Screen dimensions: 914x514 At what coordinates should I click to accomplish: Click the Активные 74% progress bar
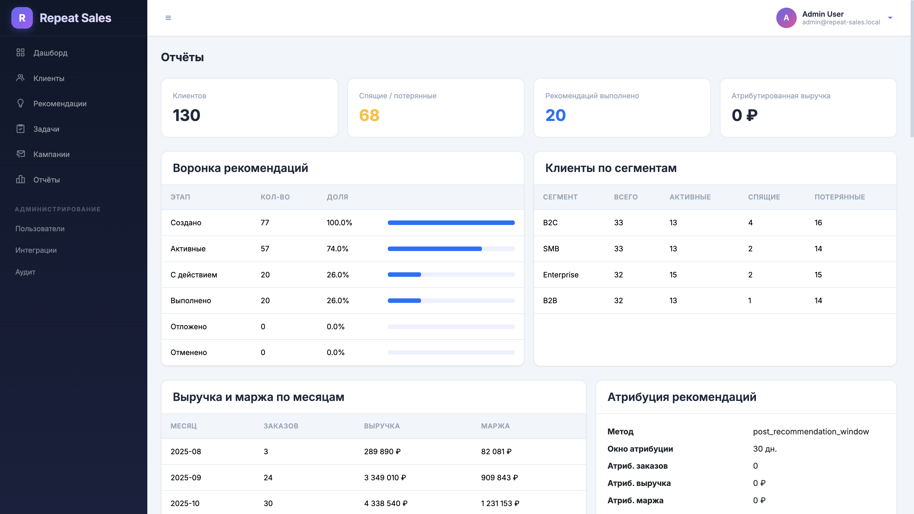[451, 249]
